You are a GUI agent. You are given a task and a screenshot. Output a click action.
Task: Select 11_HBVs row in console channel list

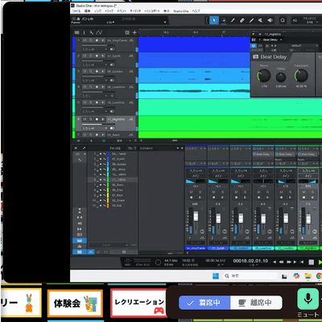[x=113, y=180]
